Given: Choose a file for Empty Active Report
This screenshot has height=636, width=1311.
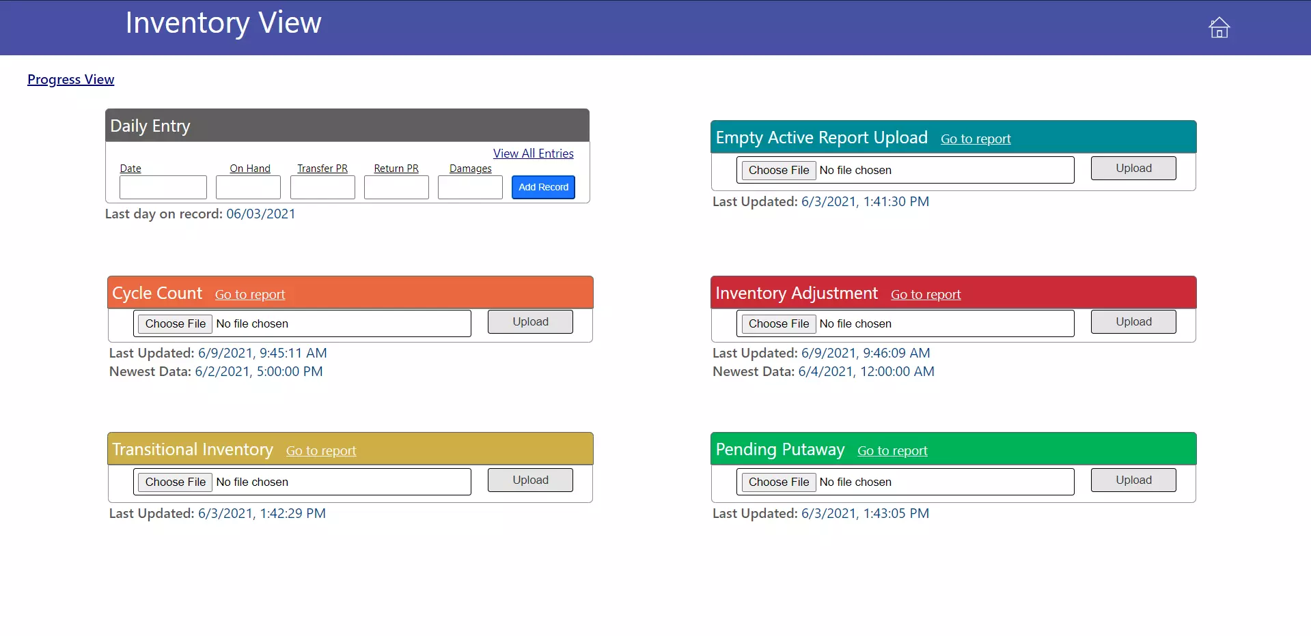Looking at the screenshot, I should (x=778, y=171).
